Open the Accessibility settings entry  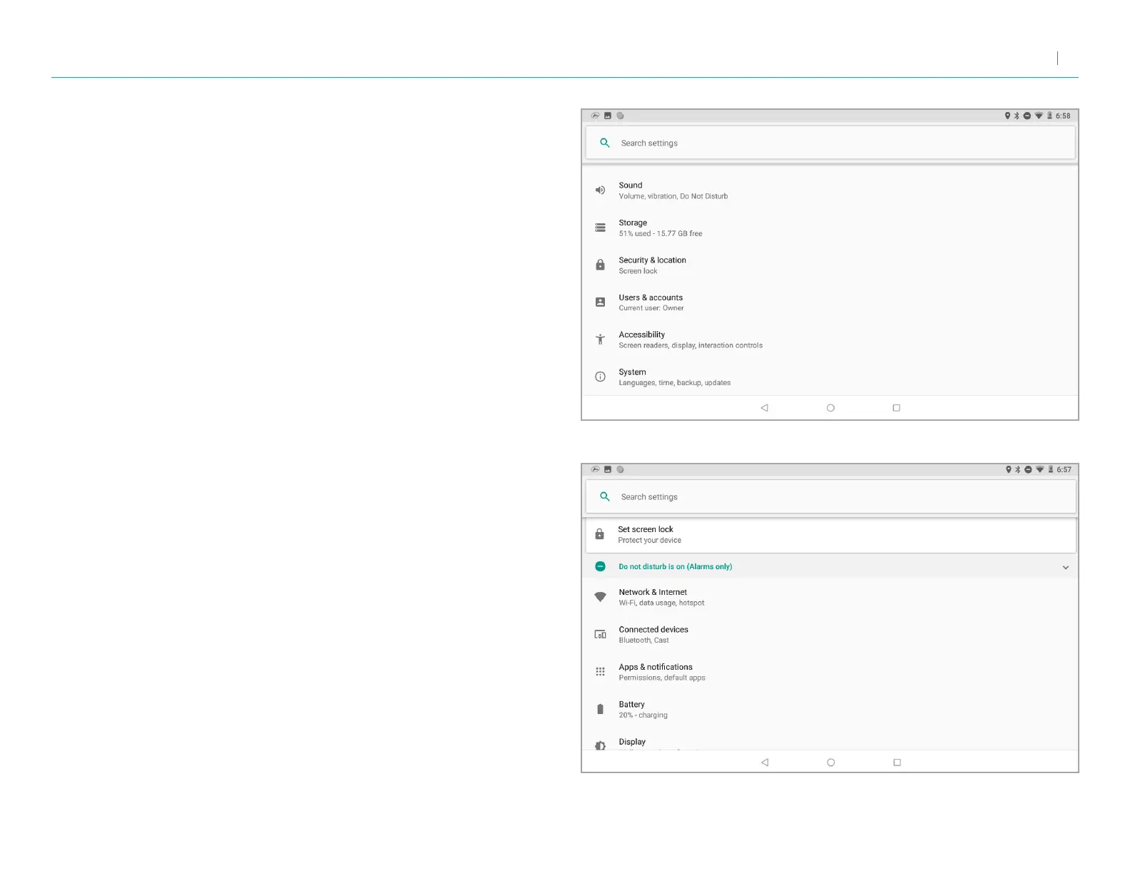(830, 339)
